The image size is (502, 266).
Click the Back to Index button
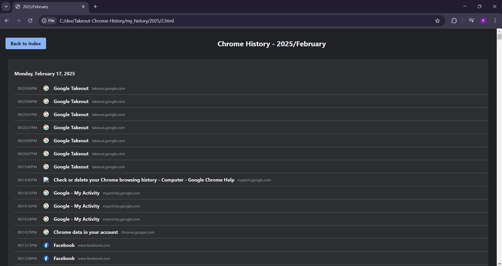click(x=26, y=43)
